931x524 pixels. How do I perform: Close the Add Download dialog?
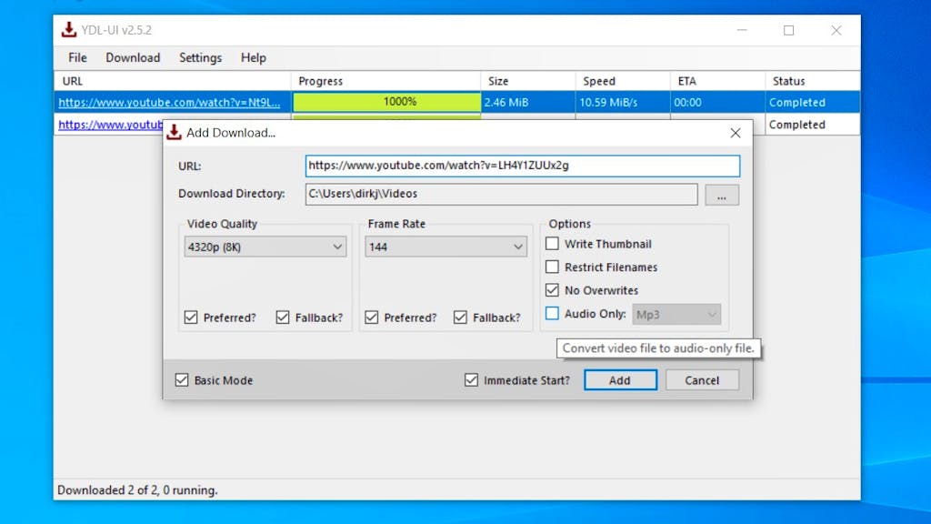735,133
